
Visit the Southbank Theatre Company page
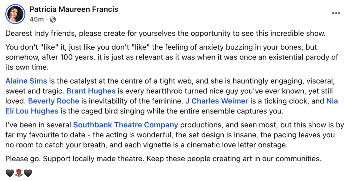point(126,125)
